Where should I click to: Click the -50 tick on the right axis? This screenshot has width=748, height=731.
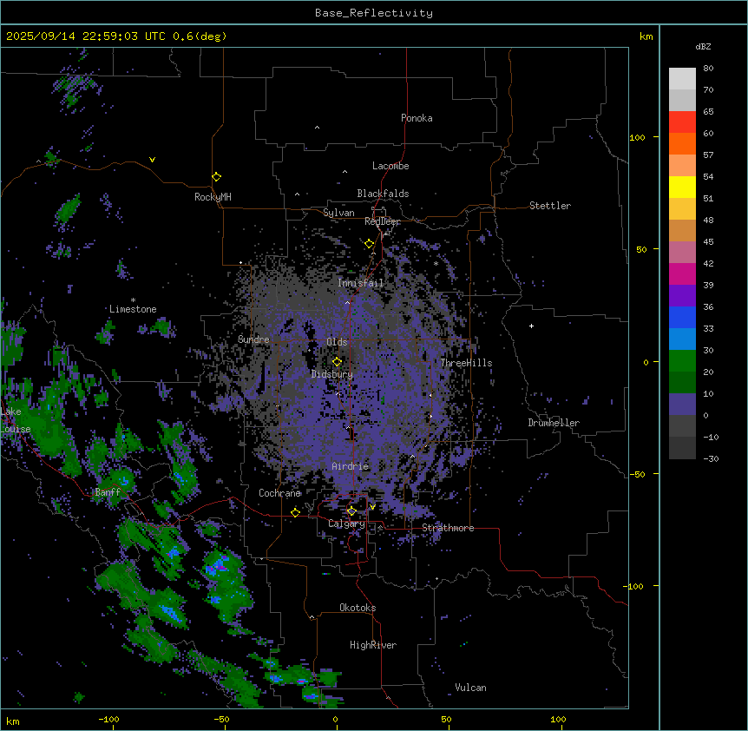tap(637, 474)
